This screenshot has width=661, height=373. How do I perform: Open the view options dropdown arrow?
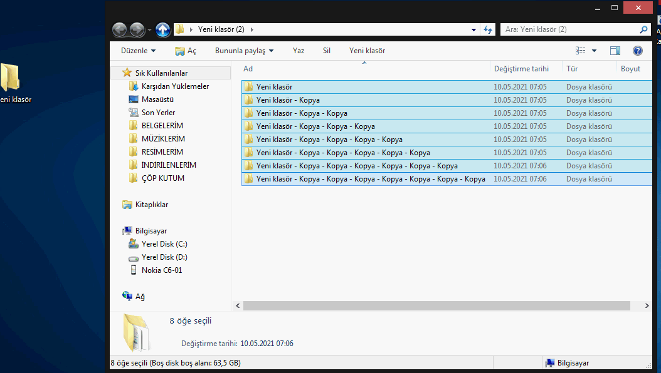coord(594,51)
